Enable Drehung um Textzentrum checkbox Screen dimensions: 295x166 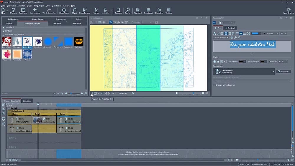pyautogui.click(x=214, y=85)
